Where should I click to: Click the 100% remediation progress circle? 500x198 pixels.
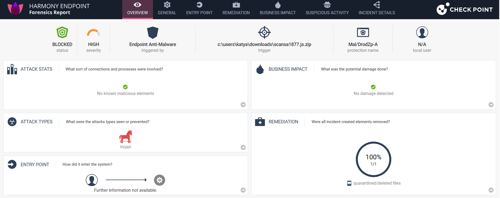pos(374,159)
